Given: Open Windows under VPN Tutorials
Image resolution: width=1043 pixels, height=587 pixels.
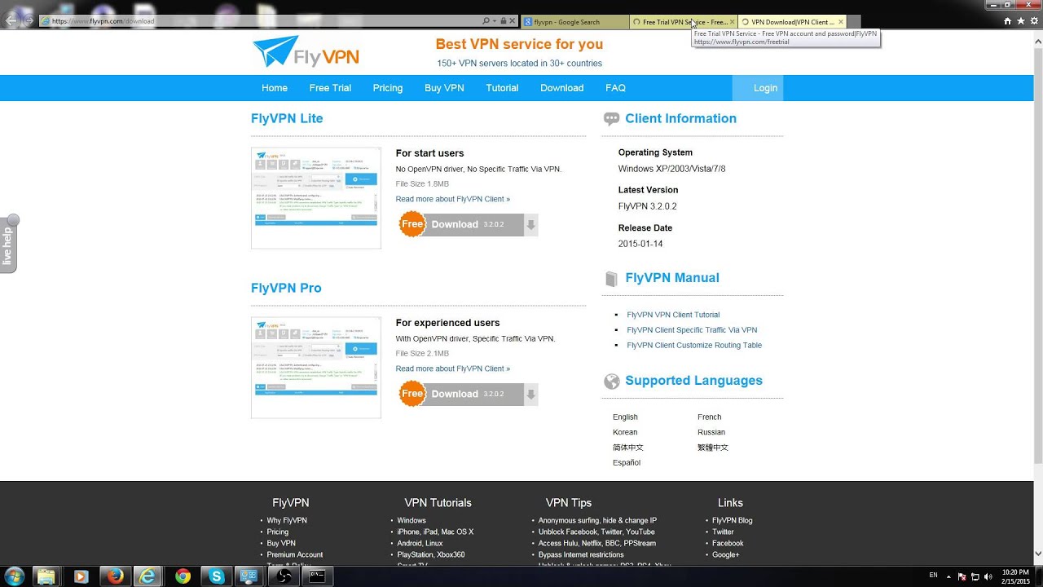Looking at the screenshot, I should pos(411,520).
